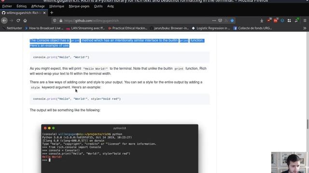Open the Marque-pages menu
The width and height of the screenshot is (309, 173).
tap(79, 6)
